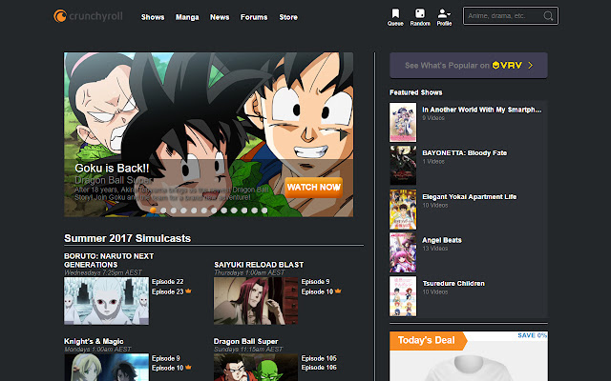Open Boruto Episode 22 link

[x=166, y=282]
